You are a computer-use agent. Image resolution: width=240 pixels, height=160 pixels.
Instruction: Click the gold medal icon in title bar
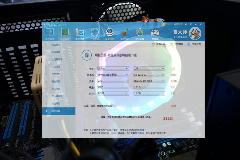click(x=164, y=24)
